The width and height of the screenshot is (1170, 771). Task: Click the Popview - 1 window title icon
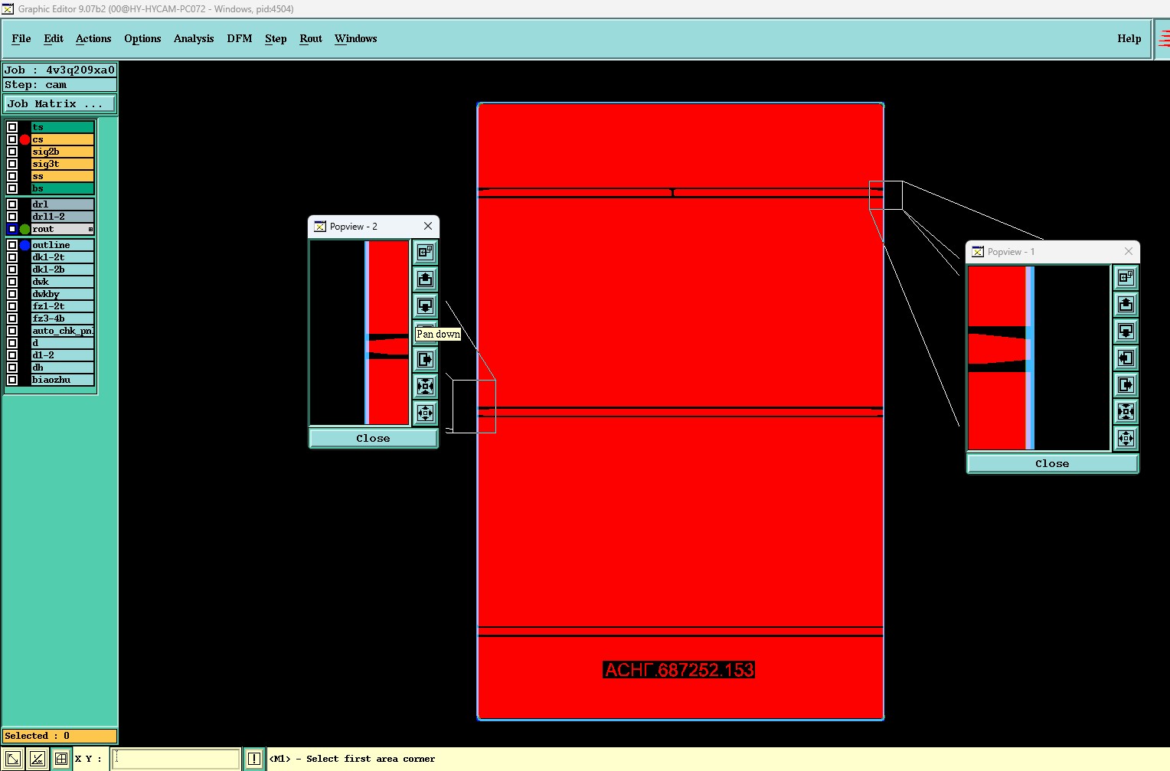point(978,252)
